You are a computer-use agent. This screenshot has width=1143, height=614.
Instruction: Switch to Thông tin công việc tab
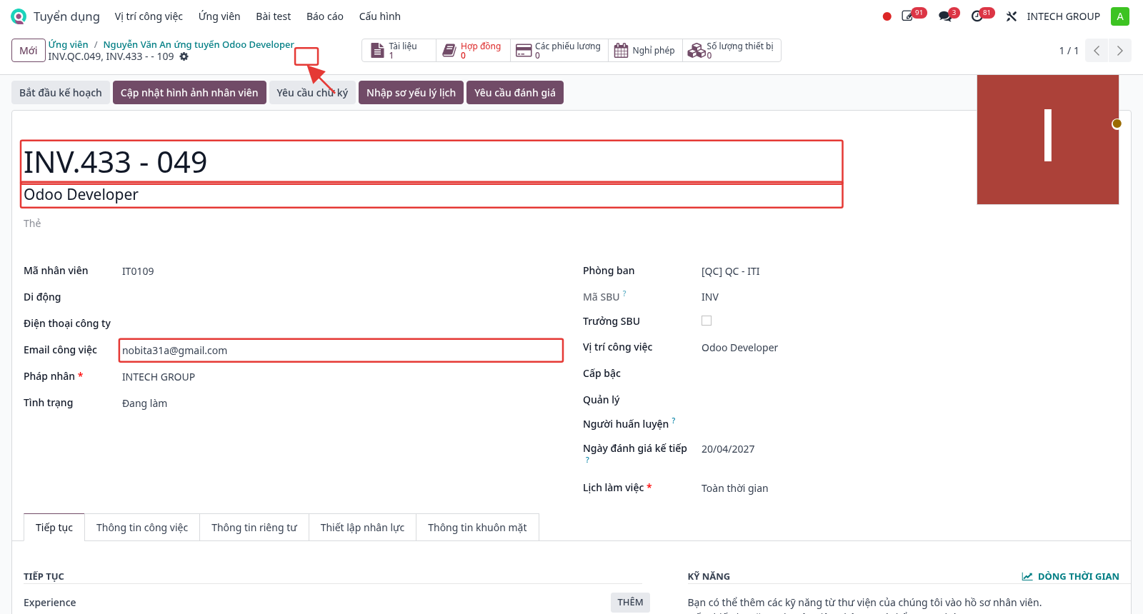click(142, 528)
